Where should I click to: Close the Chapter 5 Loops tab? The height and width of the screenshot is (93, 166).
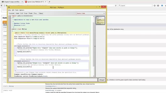tap(22, 2)
